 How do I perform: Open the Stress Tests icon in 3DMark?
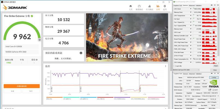(150, 6)
